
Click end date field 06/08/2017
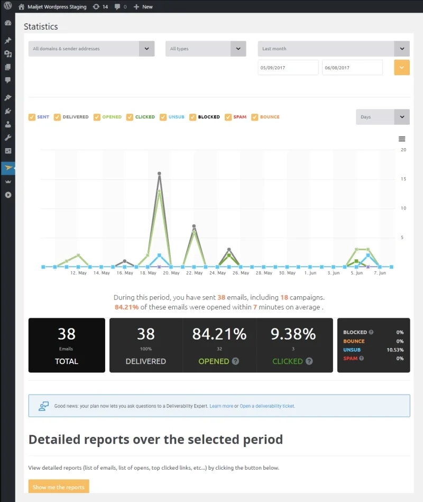click(x=352, y=68)
